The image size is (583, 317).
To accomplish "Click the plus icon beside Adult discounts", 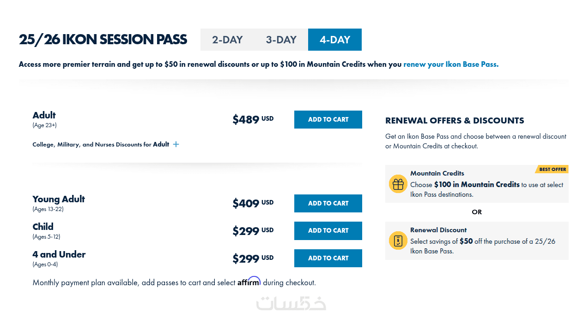I will click(x=176, y=144).
